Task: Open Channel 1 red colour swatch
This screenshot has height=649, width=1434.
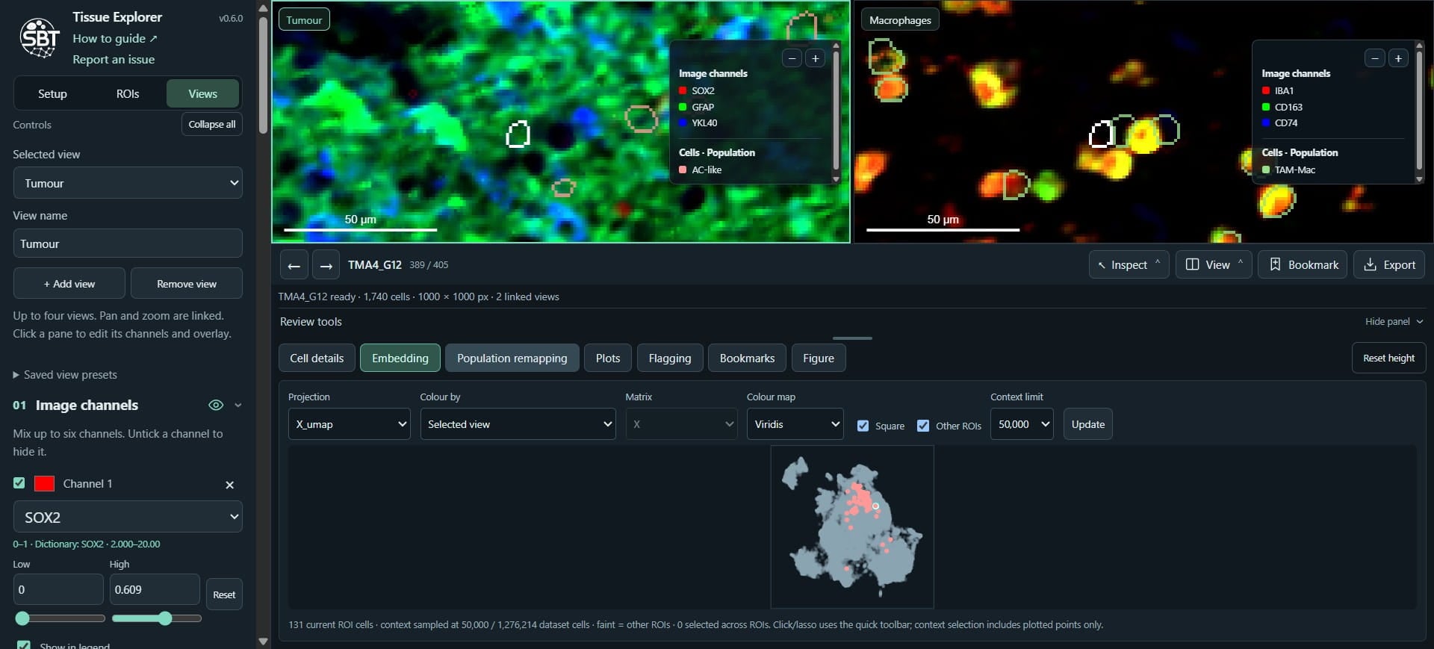Action: click(45, 483)
